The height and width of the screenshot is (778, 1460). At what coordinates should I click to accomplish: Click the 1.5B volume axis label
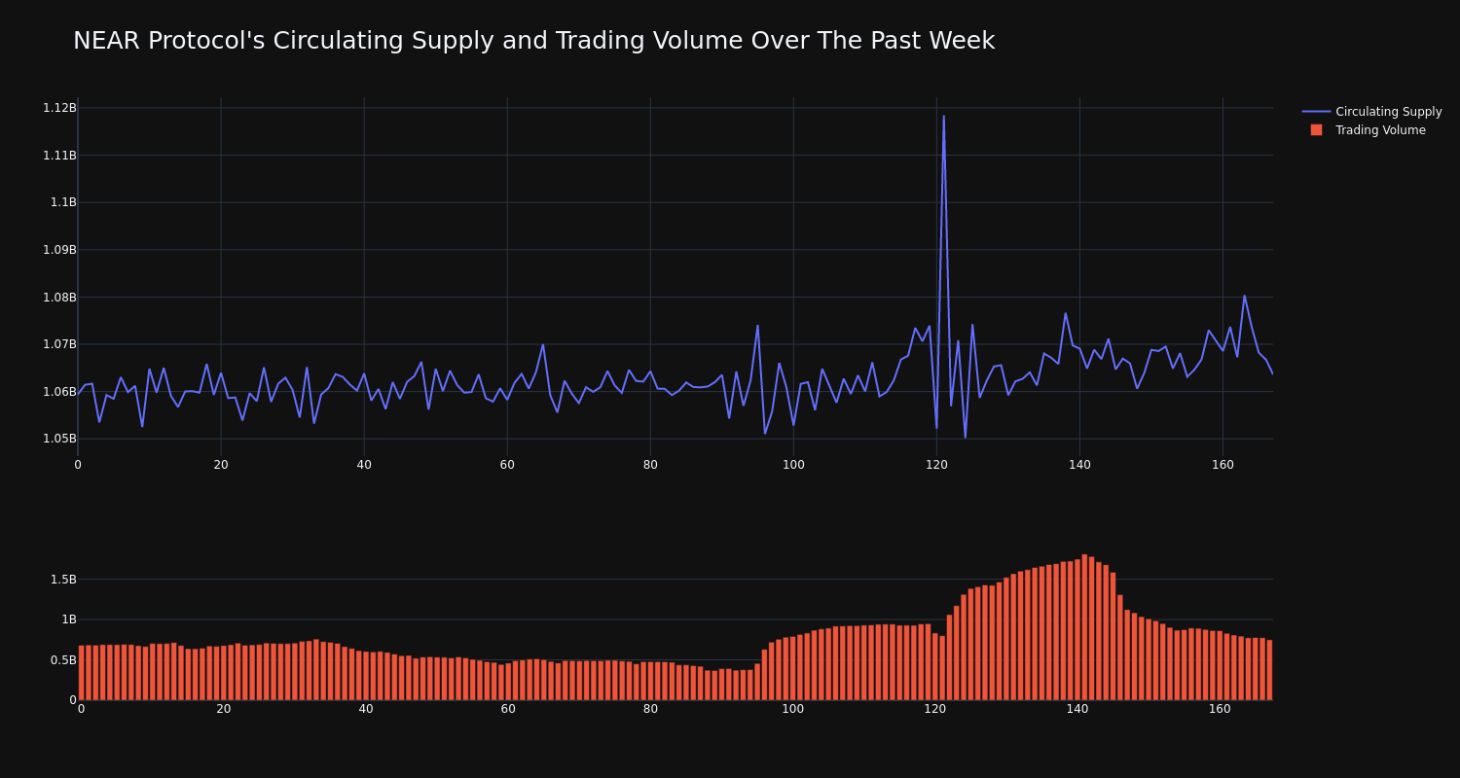coord(63,580)
